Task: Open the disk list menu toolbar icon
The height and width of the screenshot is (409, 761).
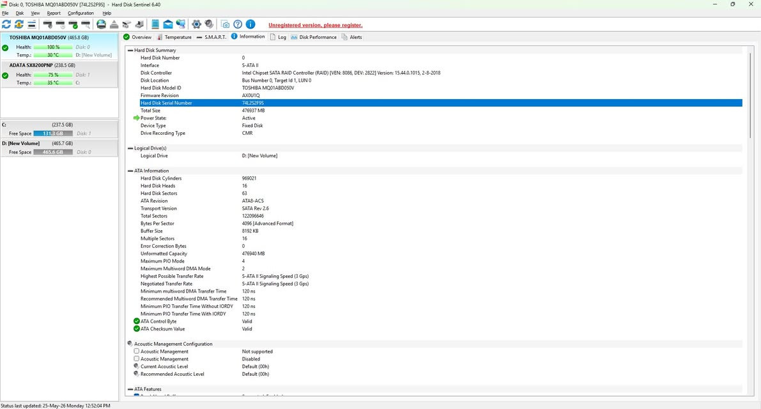Action: click(x=31, y=24)
